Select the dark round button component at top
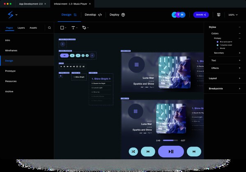Image resolution: width=246 pixels, height=172 pixels. pyautogui.click(x=62, y=44)
